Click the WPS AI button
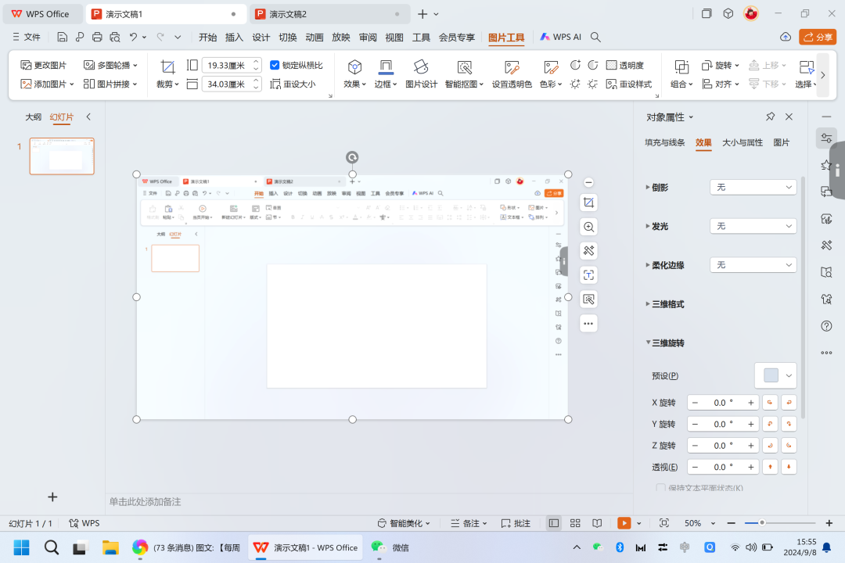This screenshot has width=845, height=563. (560, 38)
